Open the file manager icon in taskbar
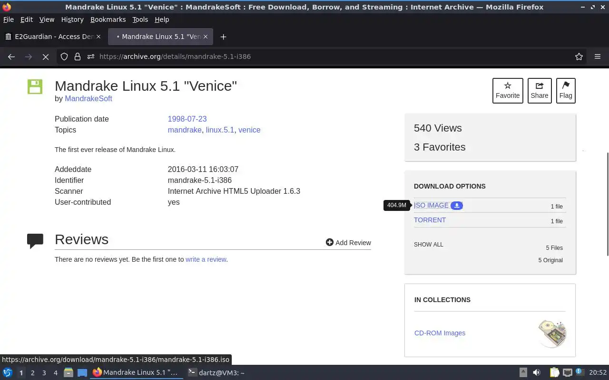The height and width of the screenshot is (380, 609). pyautogui.click(x=68, y=373)
